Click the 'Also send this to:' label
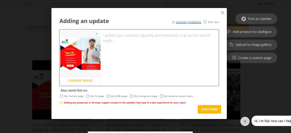291x133 pixels. (x=74, y=91)
